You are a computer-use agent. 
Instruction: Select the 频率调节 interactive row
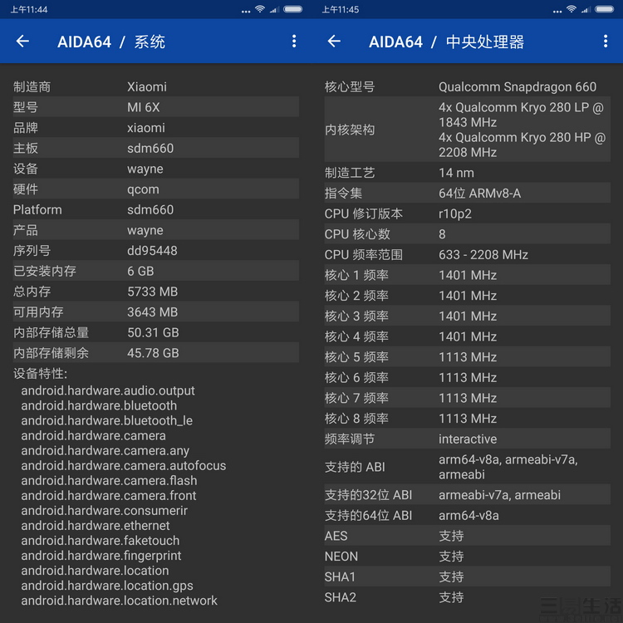point(467,439)
